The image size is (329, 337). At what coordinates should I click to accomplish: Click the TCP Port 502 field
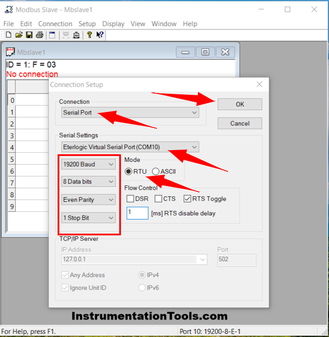[237, 260]
